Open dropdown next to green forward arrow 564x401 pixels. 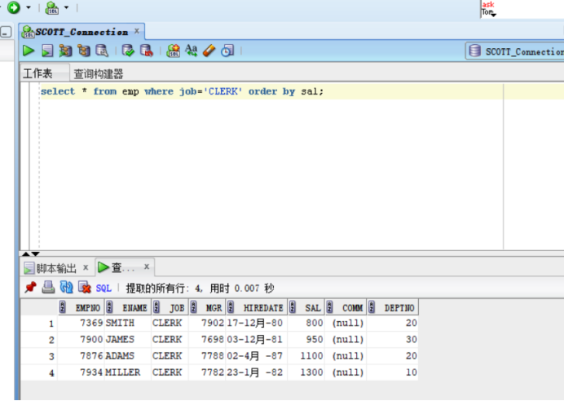pos(29,7)
